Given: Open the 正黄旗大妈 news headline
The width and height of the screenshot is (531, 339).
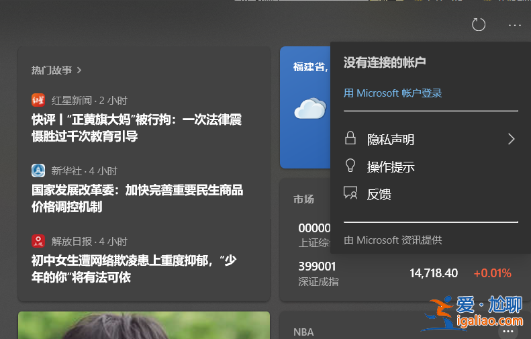Looking at the screenshot, I should coord(136,128).
